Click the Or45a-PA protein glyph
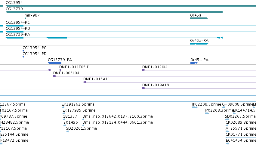Viewport: 256px width, 145px height. click(194, 63)
